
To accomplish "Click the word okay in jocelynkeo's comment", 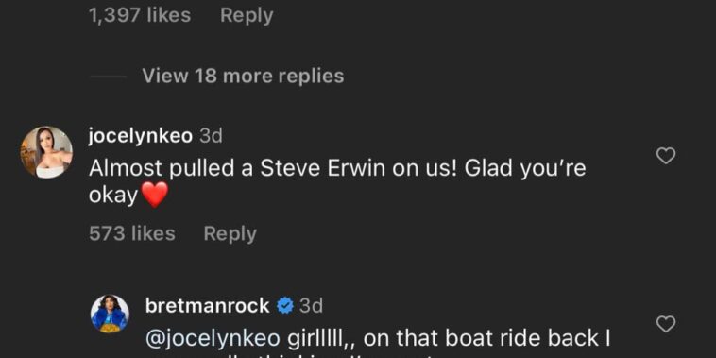I will point(113,196).
